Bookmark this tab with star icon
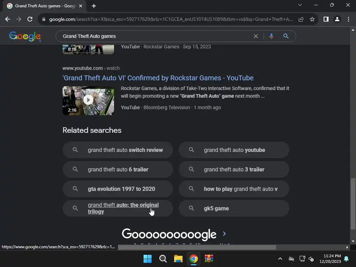This screenshot has height=267, width=356. click(312, 19)
